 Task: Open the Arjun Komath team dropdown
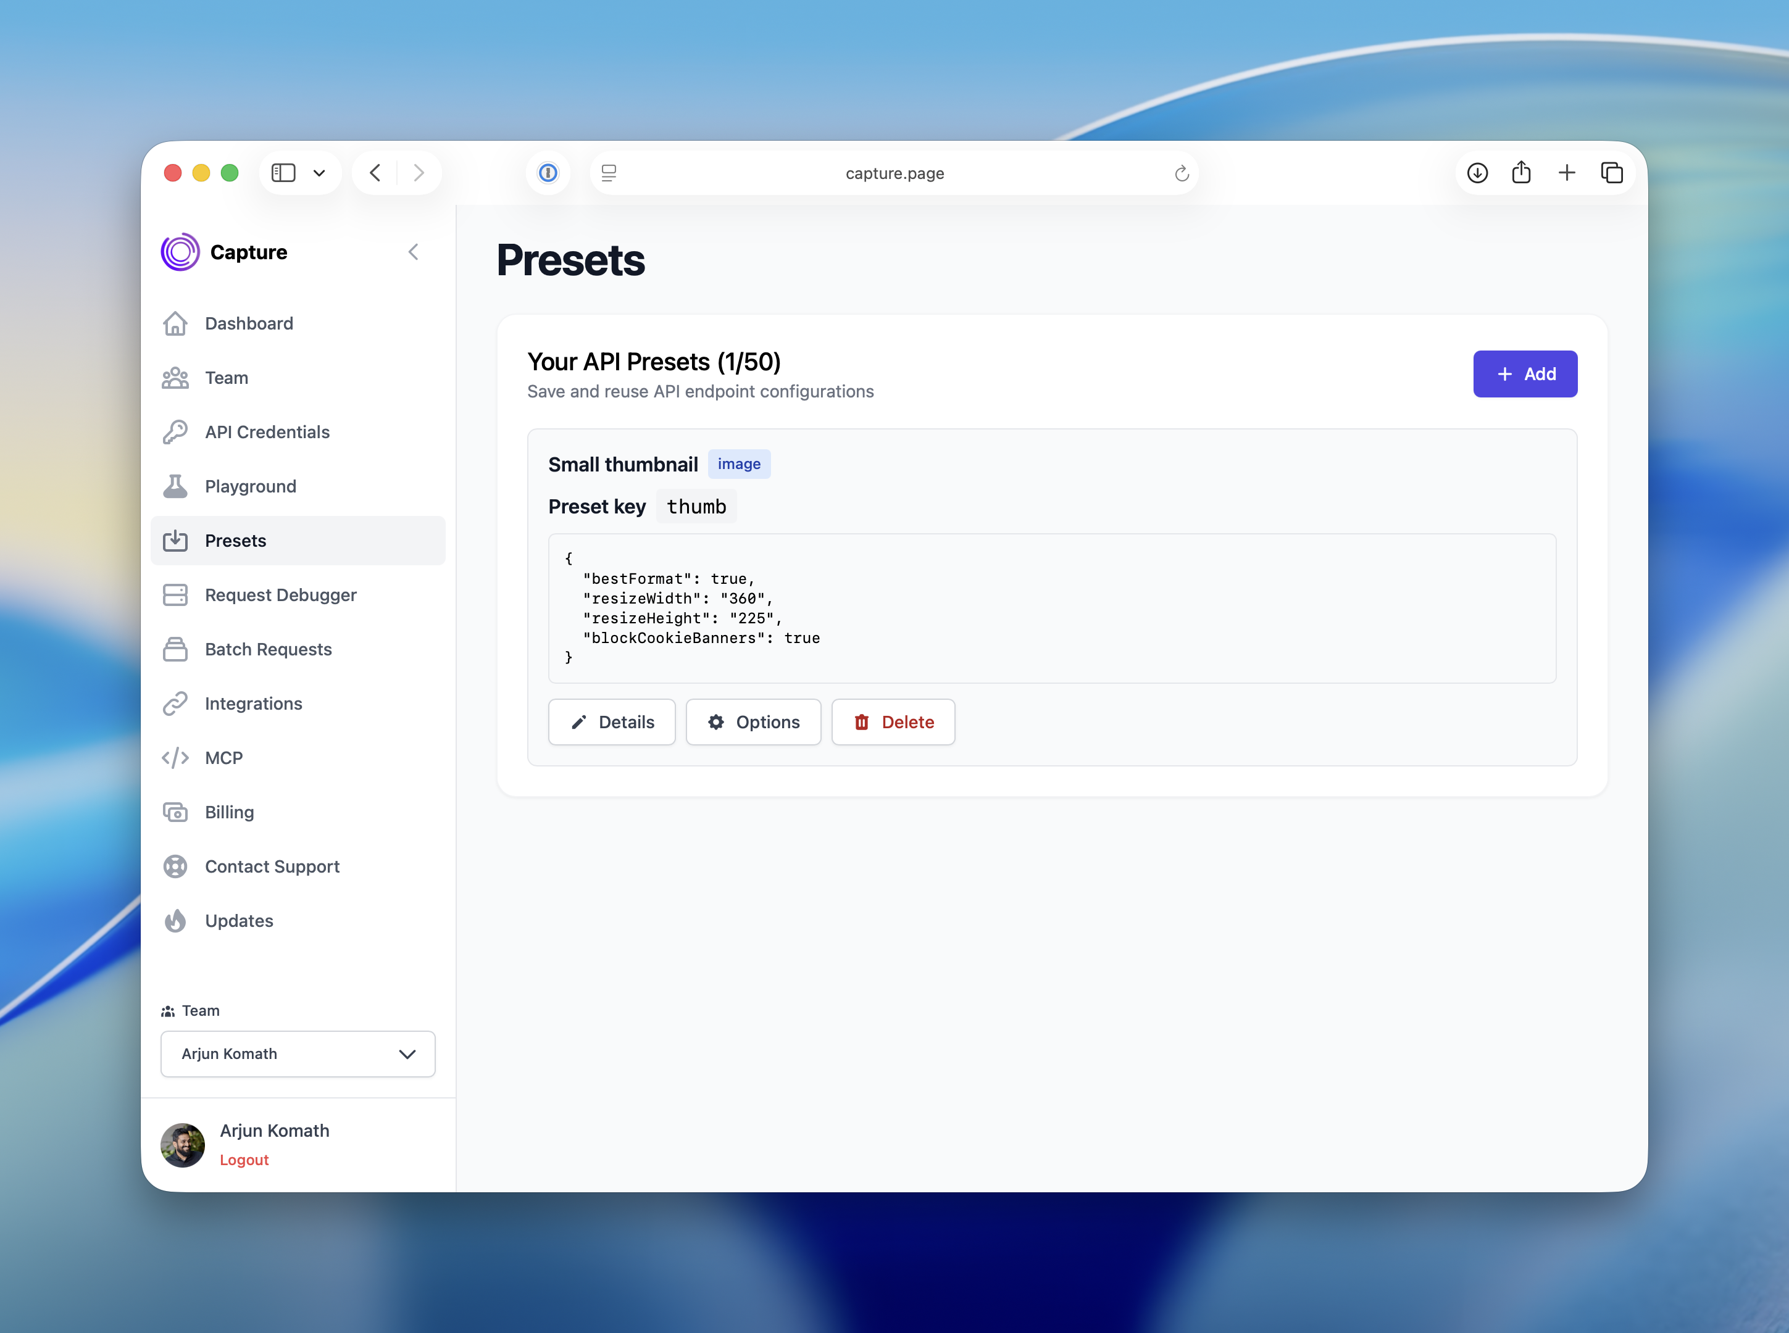[x=298, y=1054]
